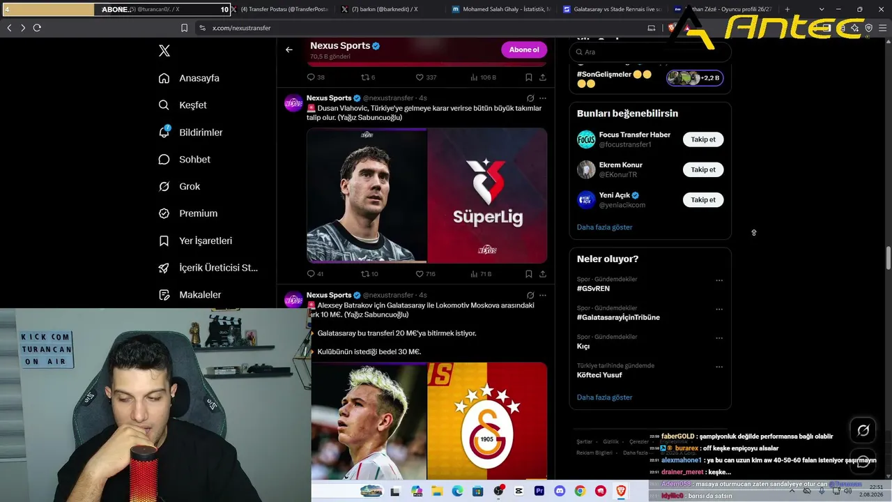Share the Dusan Vlahovic post
Image resolution: width=892 pixels, height=502 pixels.
point(543,274)
